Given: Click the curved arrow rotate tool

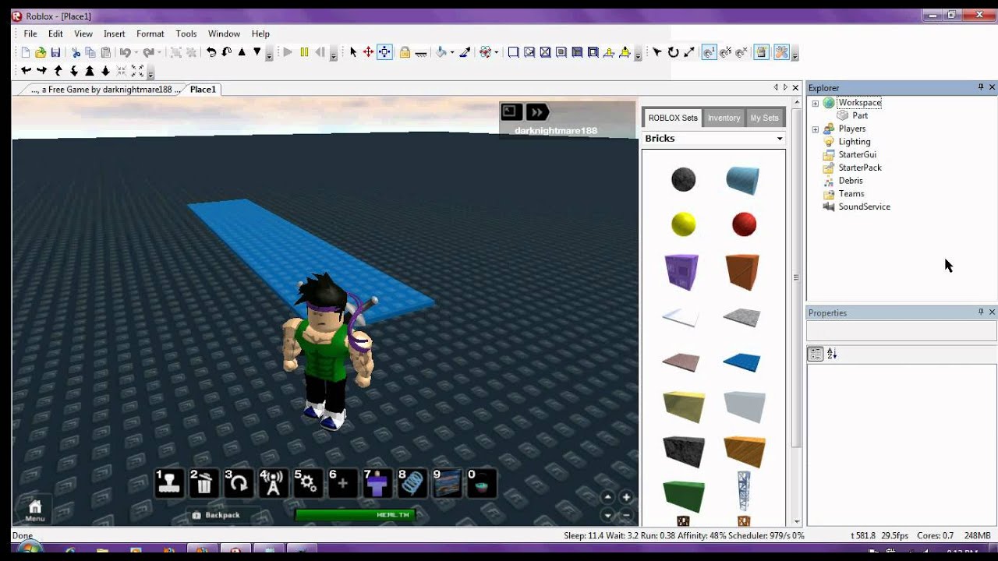Looking at the screenshot, I should (673, 52).
